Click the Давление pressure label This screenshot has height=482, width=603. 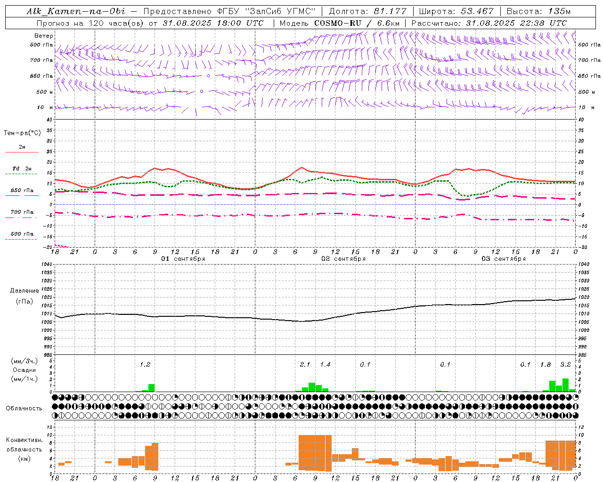click(24, 291)
